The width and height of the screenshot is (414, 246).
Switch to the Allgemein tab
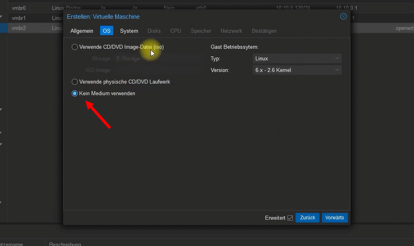81,31
